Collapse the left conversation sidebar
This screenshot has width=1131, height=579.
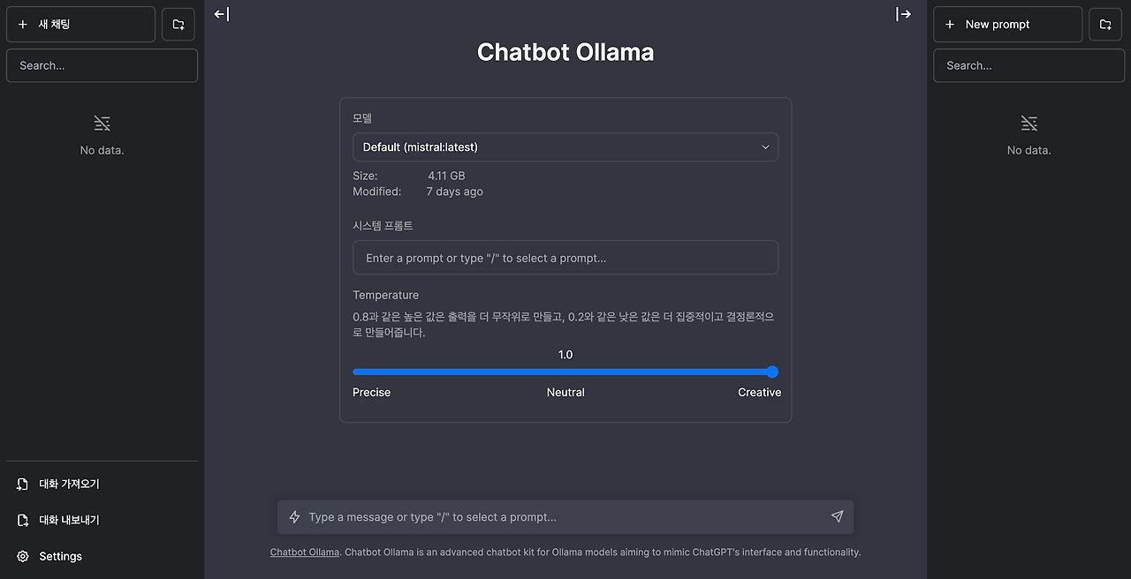pos(219,14)
